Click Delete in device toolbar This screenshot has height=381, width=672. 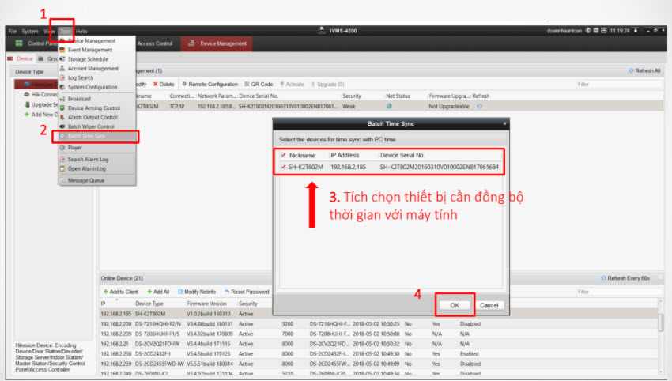tap(166, 84)
